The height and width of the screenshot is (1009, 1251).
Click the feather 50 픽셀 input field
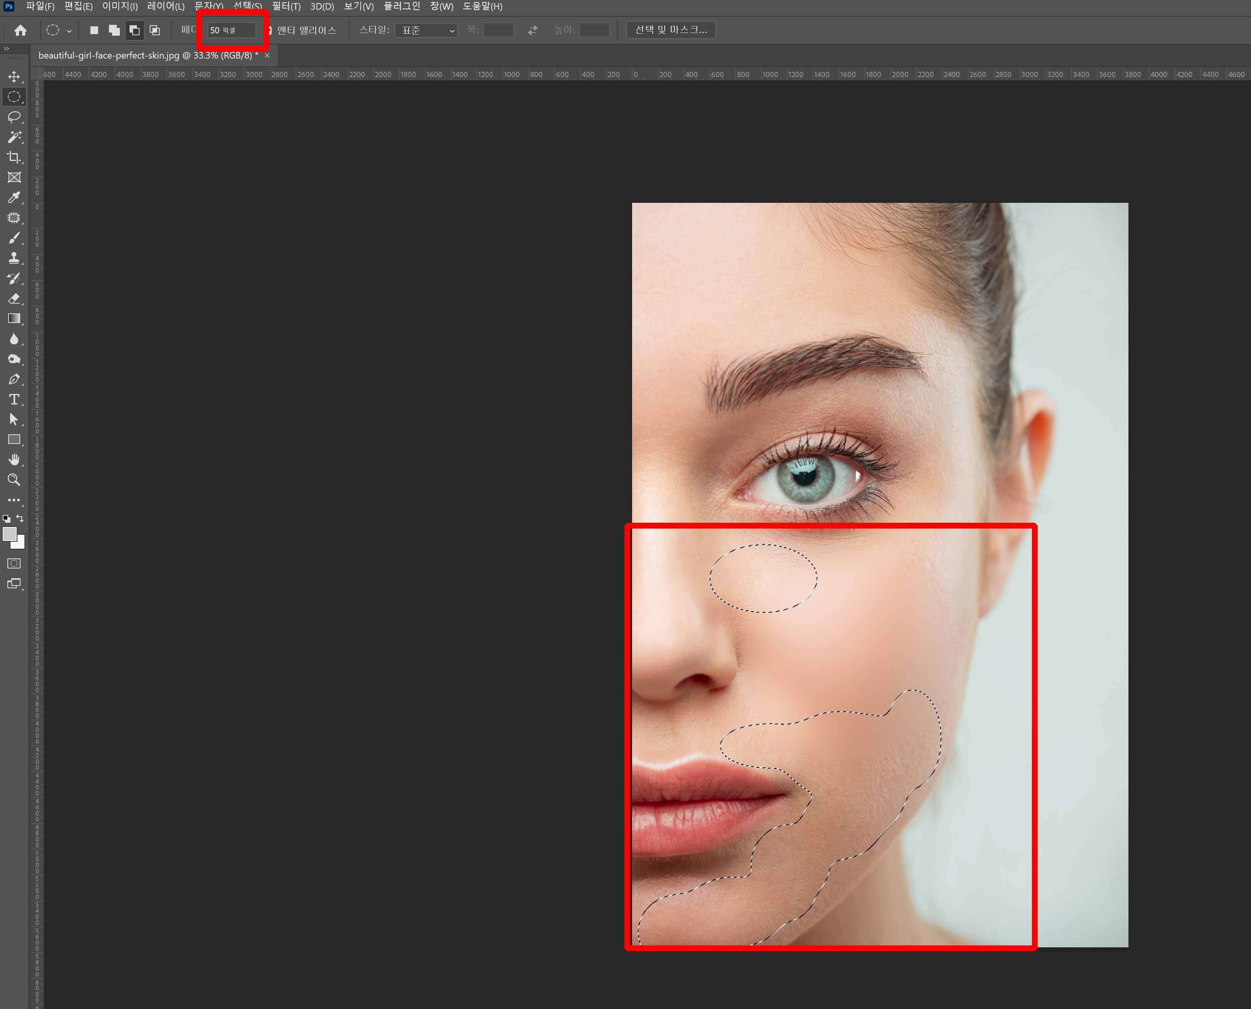tap(232, 30)
